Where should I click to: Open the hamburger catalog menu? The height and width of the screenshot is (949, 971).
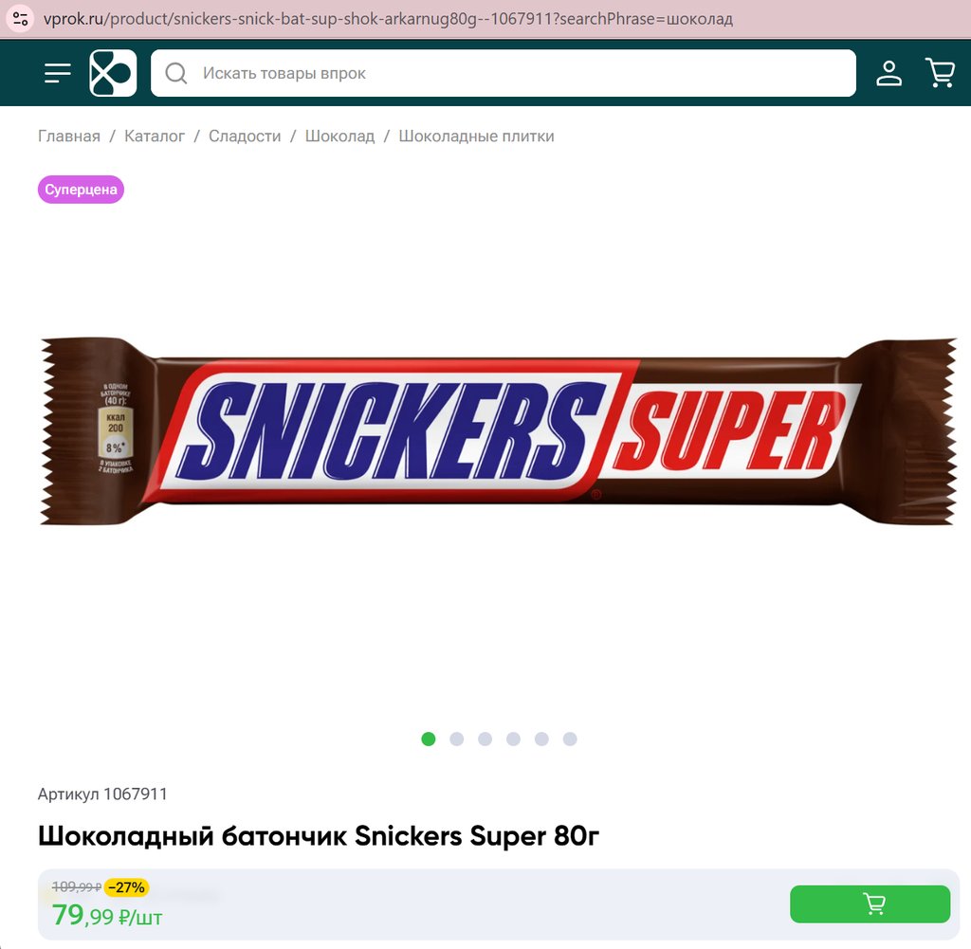(58, 73)
